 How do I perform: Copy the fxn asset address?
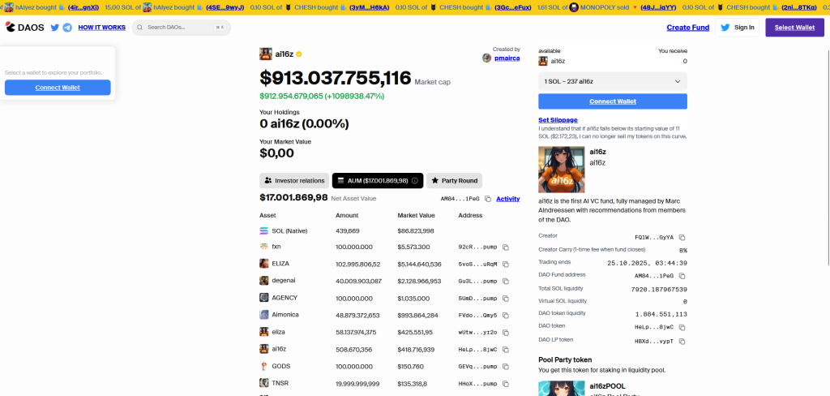tap(506, 247)
